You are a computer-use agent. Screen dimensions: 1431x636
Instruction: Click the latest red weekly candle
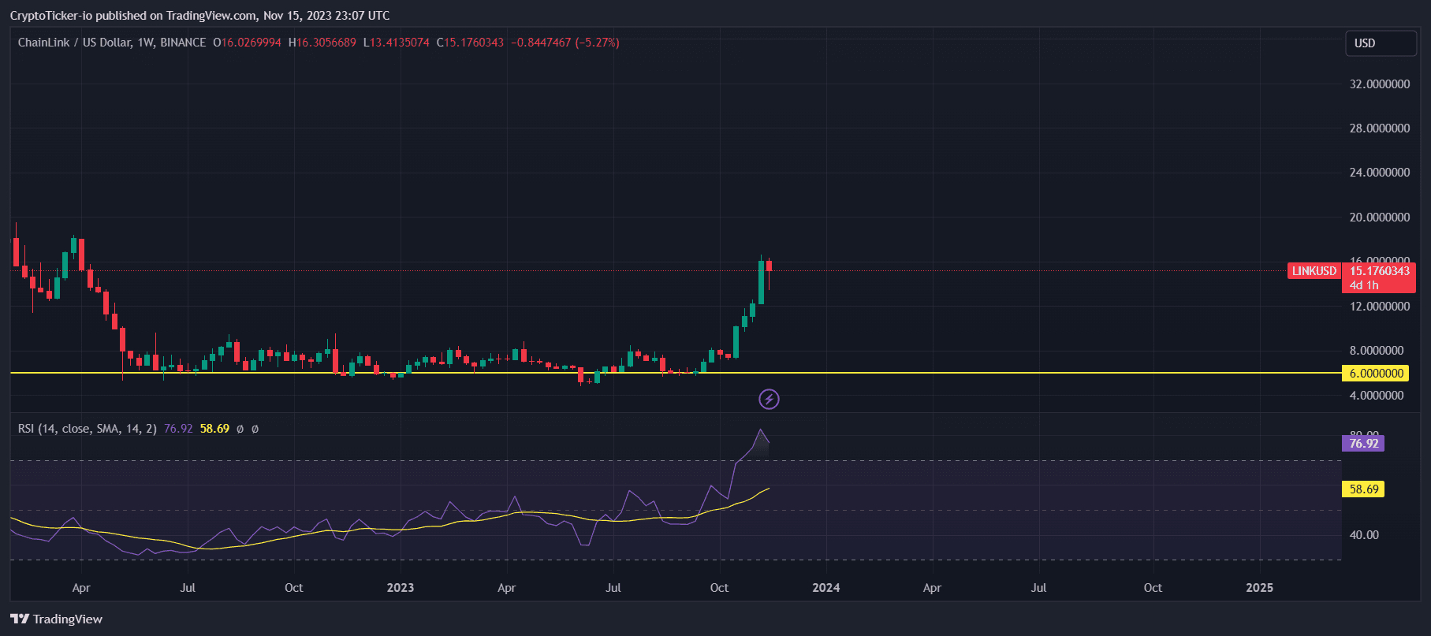(769, 266)
